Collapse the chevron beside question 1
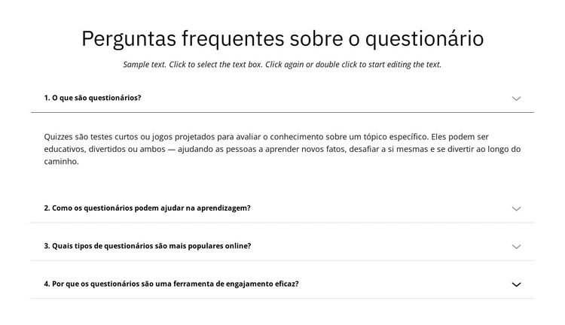The width and height of the screenshot is (565, 325). pos(516,99)
